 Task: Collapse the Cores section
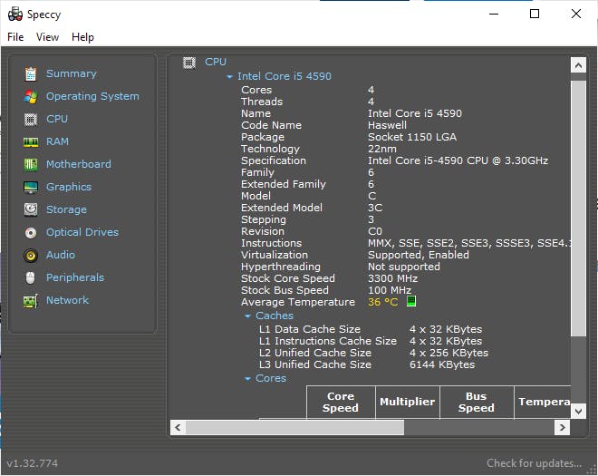tap(248, 379)
